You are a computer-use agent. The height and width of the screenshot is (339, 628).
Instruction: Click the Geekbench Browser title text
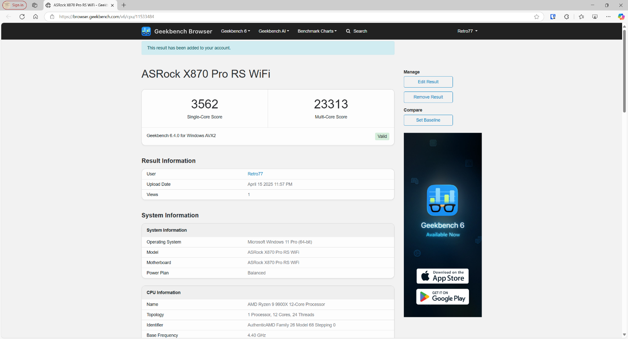pyautogui.click(x=183, y=31)
